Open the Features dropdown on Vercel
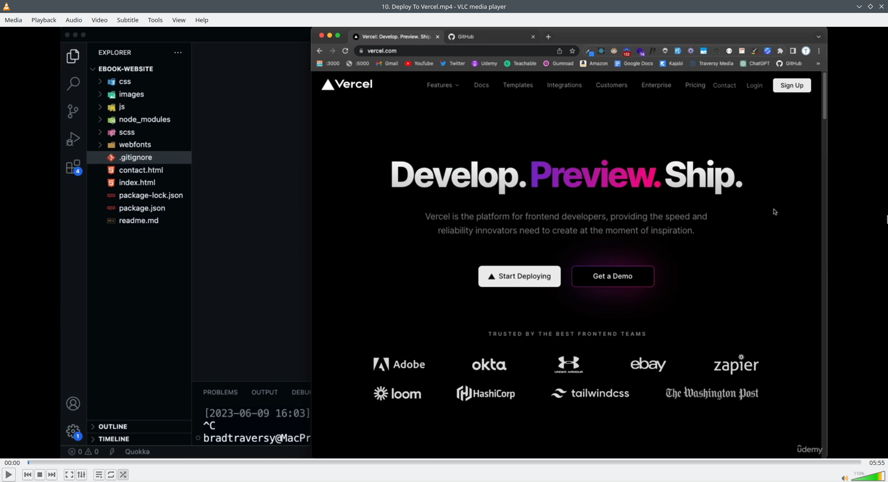This screenshot has height=482, width=888. click(443, 85)
